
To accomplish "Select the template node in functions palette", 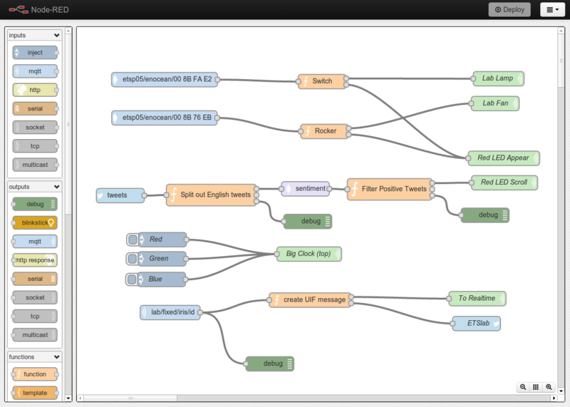I will click(x=35, y=393).
